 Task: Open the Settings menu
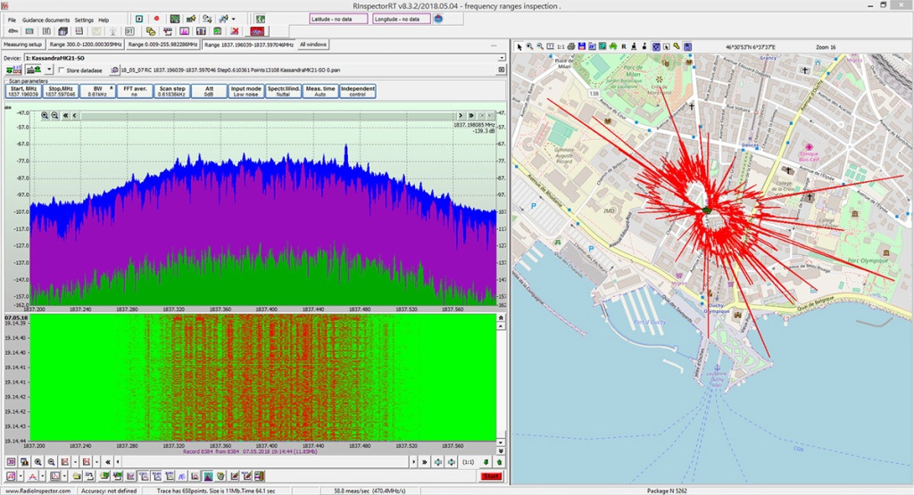[x=84, y=19]
